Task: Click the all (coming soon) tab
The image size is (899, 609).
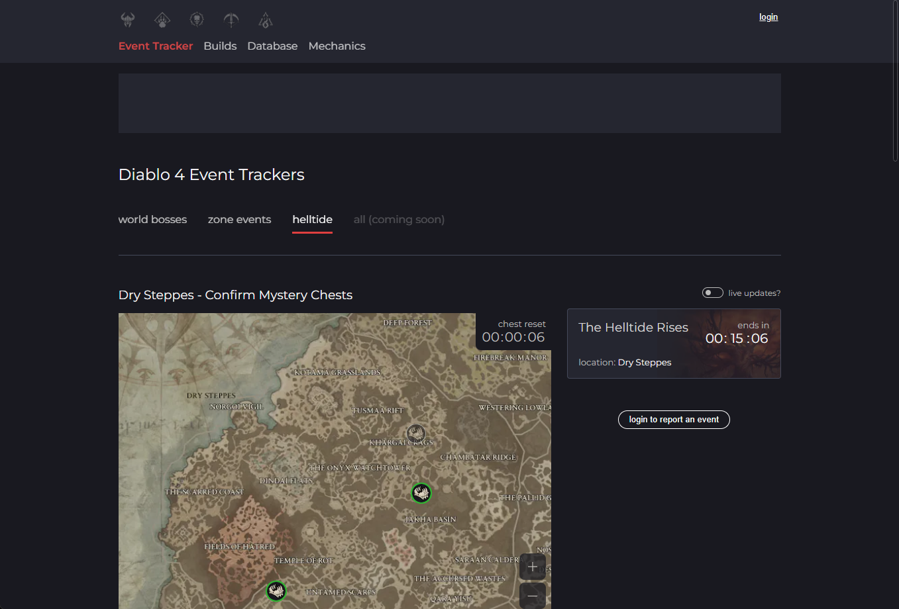Action: (399, 219)
